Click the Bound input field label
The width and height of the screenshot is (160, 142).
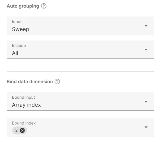point(24,97)
